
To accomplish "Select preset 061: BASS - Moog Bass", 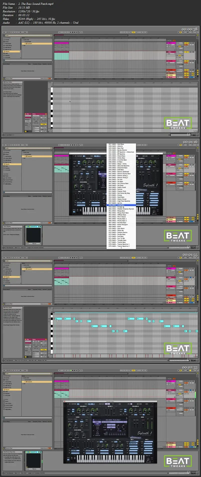I will [x=121, y=211].
